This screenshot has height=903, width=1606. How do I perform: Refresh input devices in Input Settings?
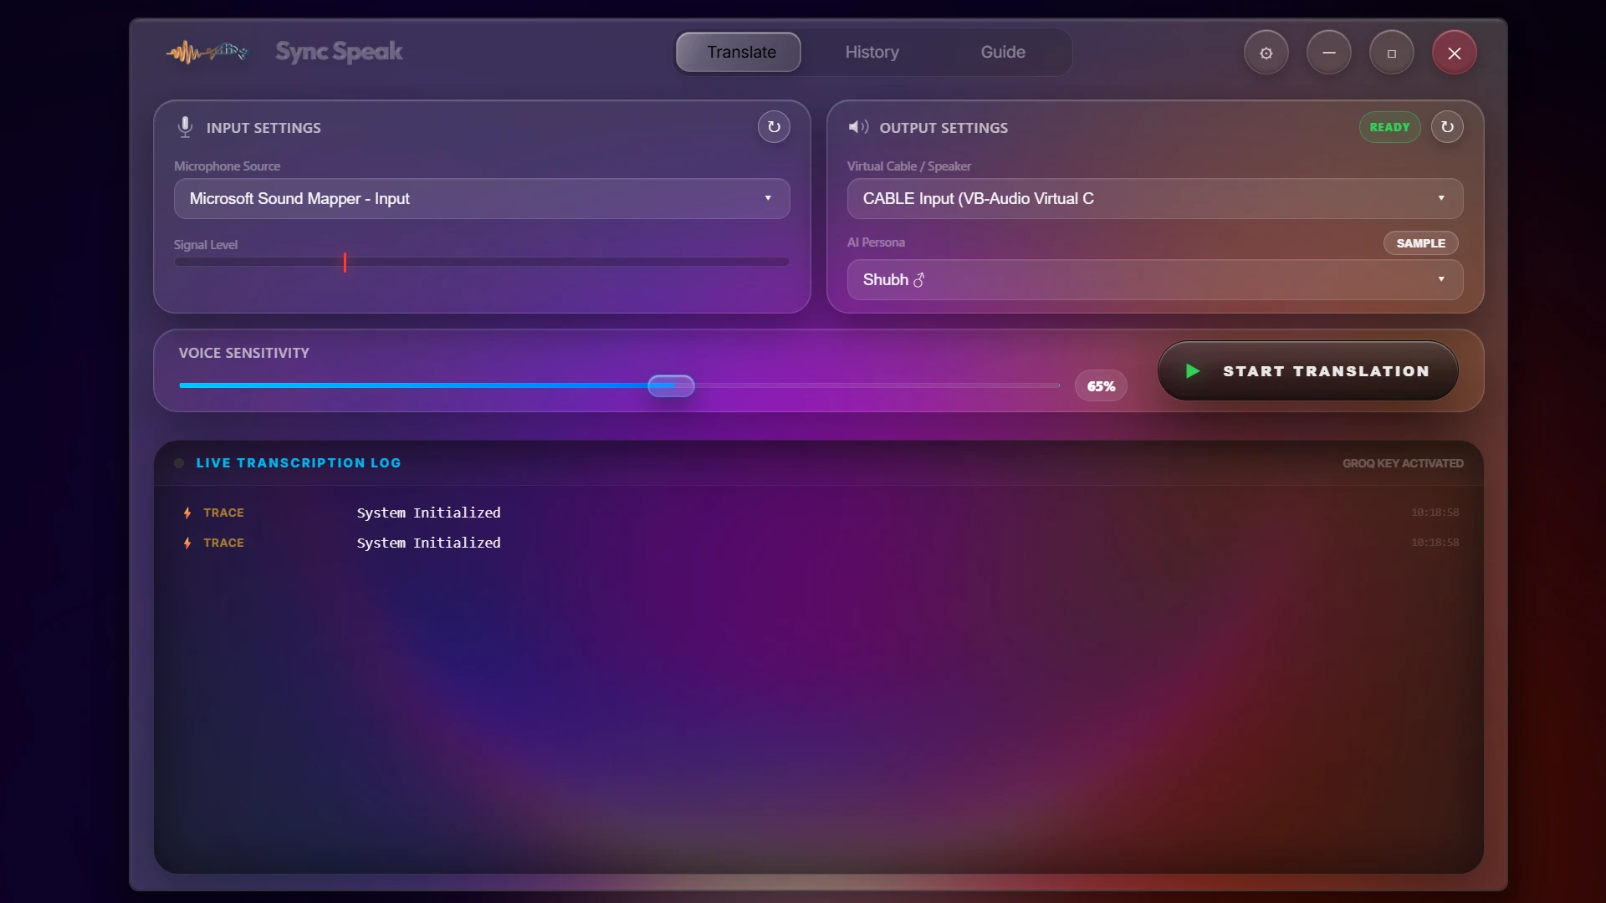[x=774, y=127]
